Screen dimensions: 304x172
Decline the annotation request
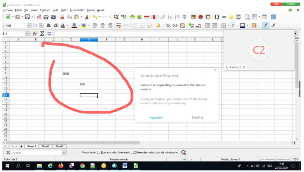pos(198,118)
